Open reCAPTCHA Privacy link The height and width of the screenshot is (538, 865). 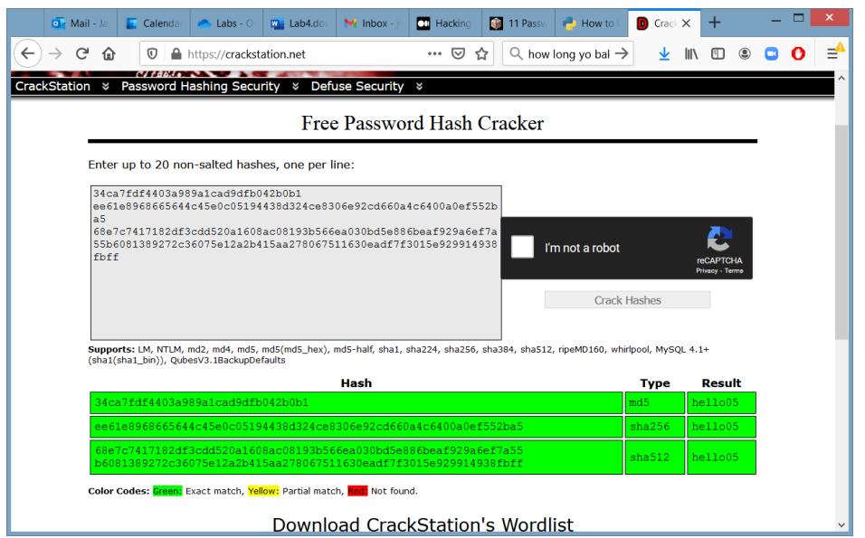pyautogui.click(x=706, y=270)
